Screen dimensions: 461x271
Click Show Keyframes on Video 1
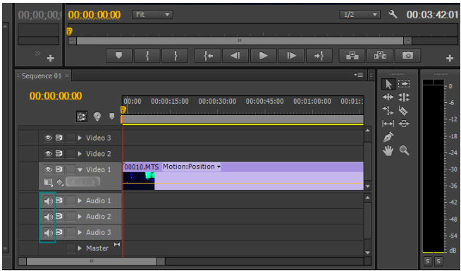click(x=60, y=183)
